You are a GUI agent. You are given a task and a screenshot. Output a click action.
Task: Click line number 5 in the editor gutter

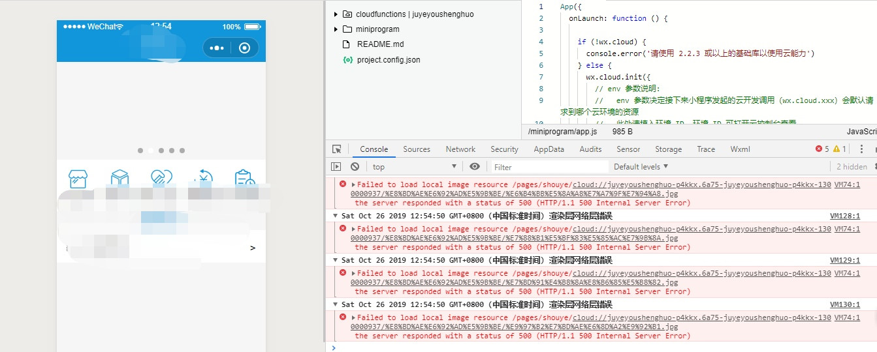pos(541,53)
